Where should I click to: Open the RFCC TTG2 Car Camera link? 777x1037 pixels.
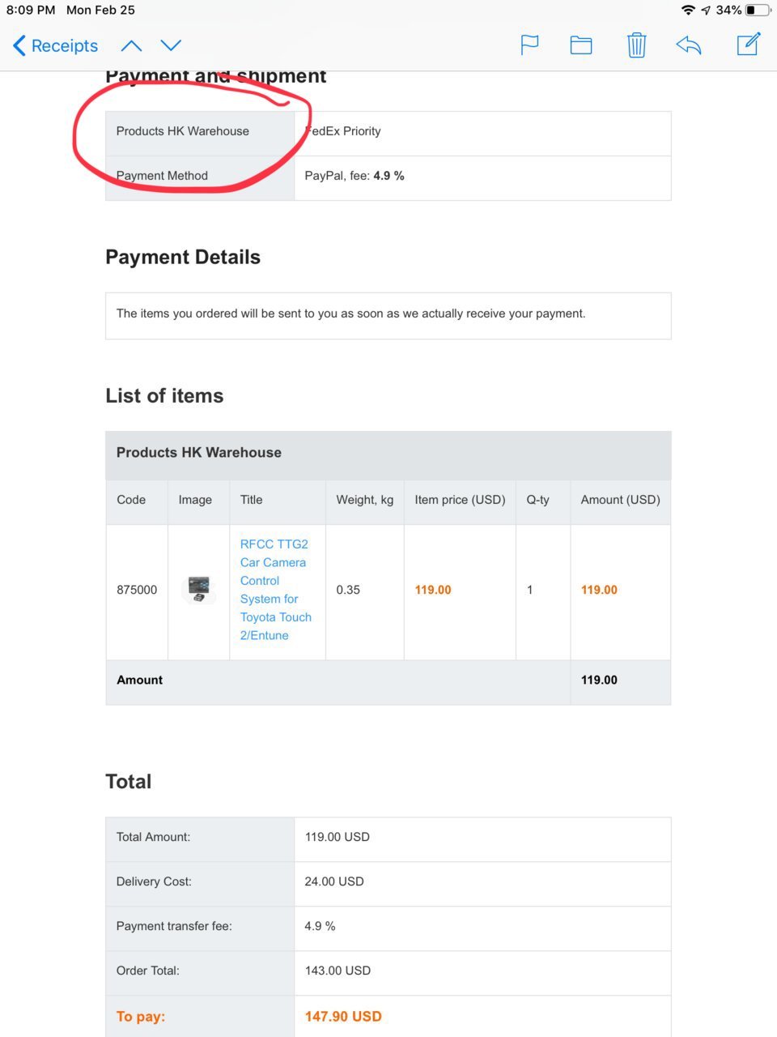pyautogui.click(x=276, y=590)
